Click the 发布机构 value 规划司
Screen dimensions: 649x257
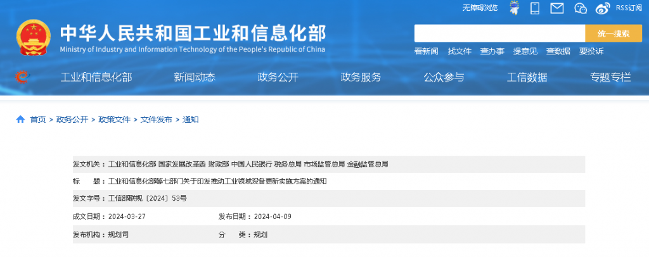click(x=119, y=235)
